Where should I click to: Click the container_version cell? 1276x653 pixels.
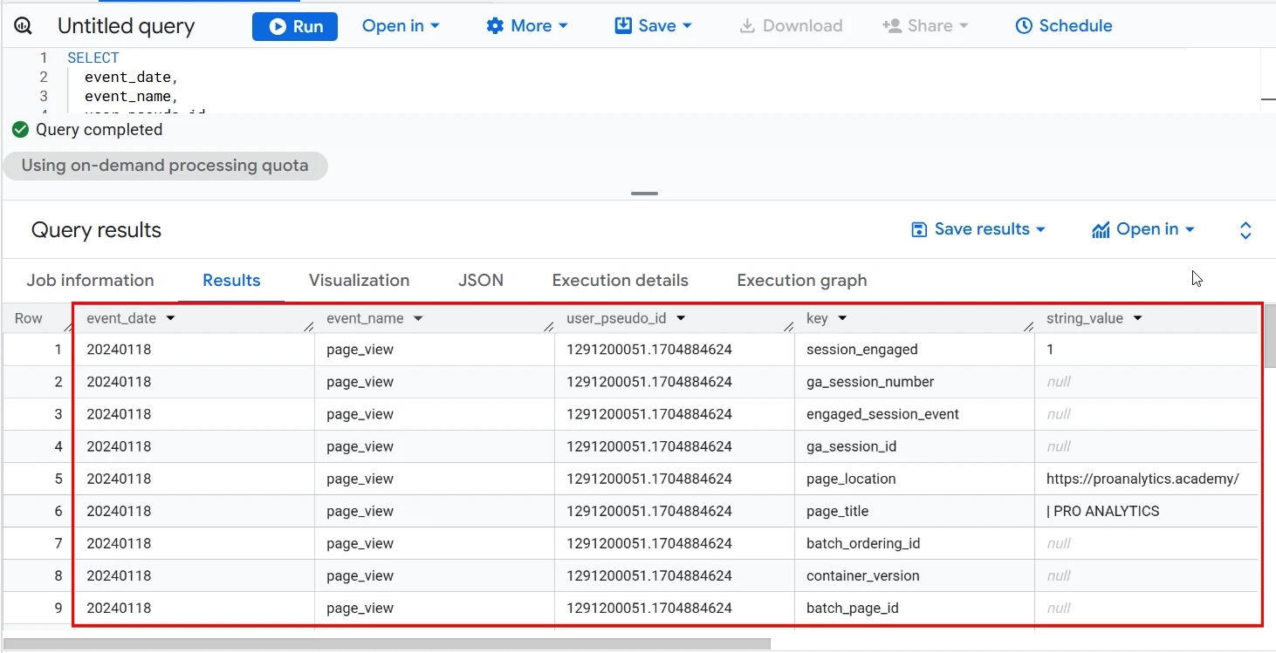(914, 575)
